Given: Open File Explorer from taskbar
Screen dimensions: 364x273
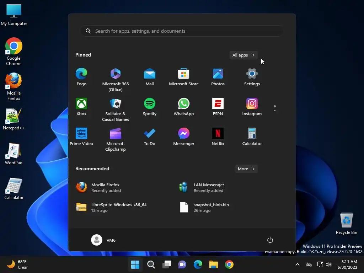Looking at the screenshot, I should click(x=214, y=264).
